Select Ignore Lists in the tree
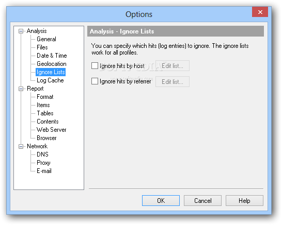282x225 pixels. (51, 72)
